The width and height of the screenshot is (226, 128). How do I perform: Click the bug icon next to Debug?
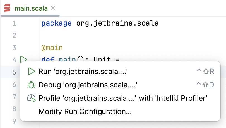pyautogui.click(x=31, y=85)
